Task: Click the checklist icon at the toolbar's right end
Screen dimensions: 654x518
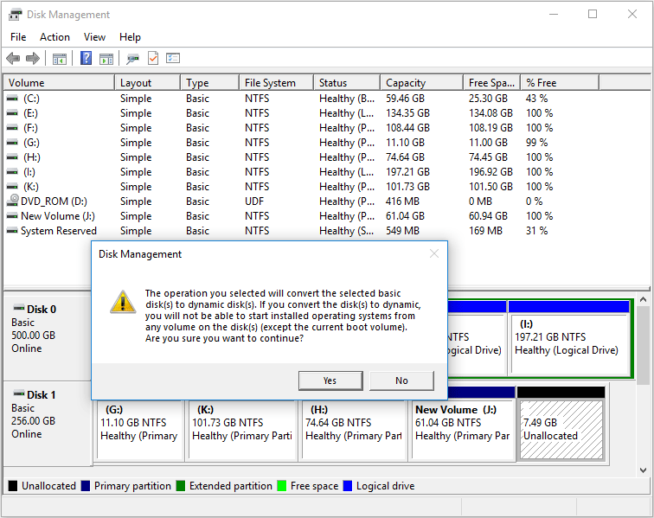Action: (x=173, y=59)
